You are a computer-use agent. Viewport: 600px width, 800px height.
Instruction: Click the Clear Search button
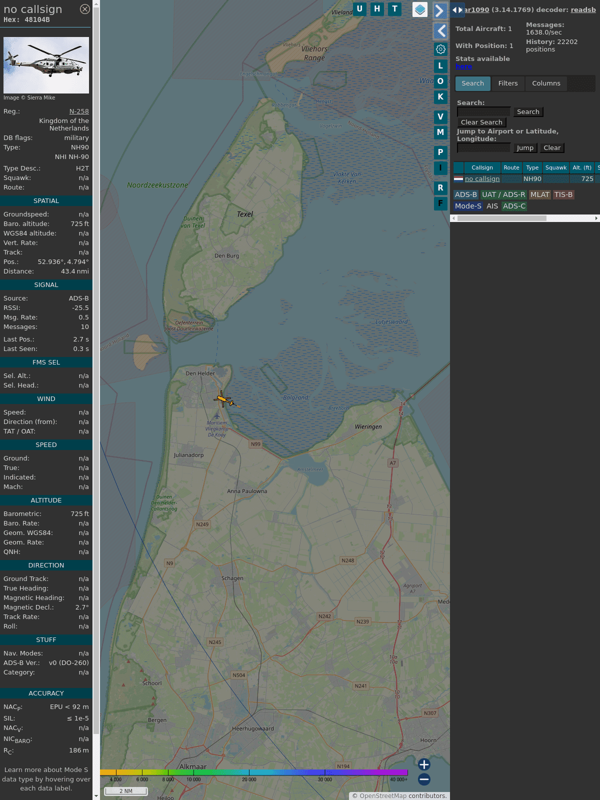coord(481,122)
